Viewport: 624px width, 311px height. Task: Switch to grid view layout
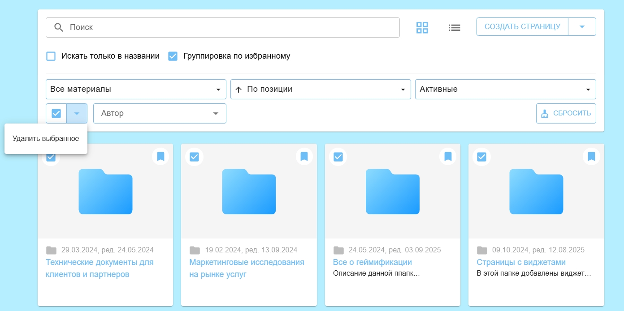click(x=422, y=27)
